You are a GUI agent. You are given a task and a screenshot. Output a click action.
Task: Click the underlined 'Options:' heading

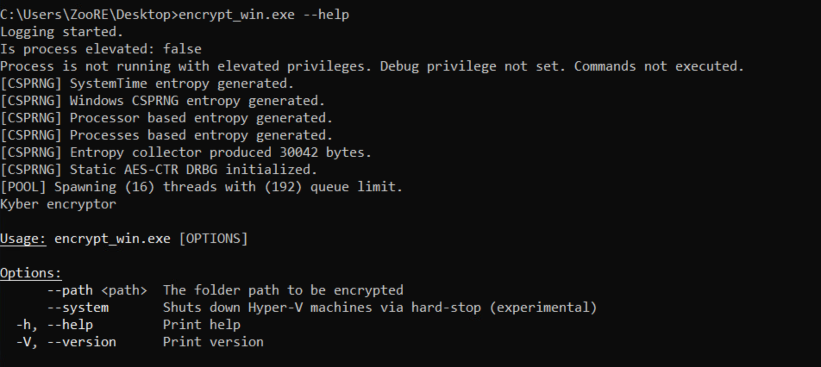[31, 273]
